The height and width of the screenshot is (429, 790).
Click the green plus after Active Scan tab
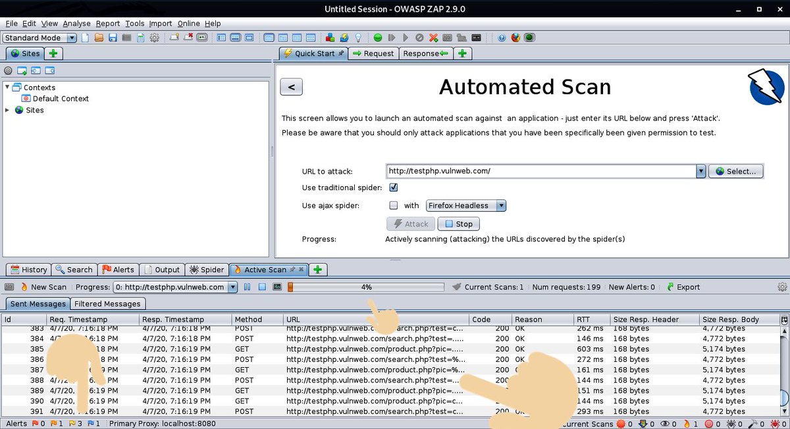pyautogui.click(x=318, y=270)
